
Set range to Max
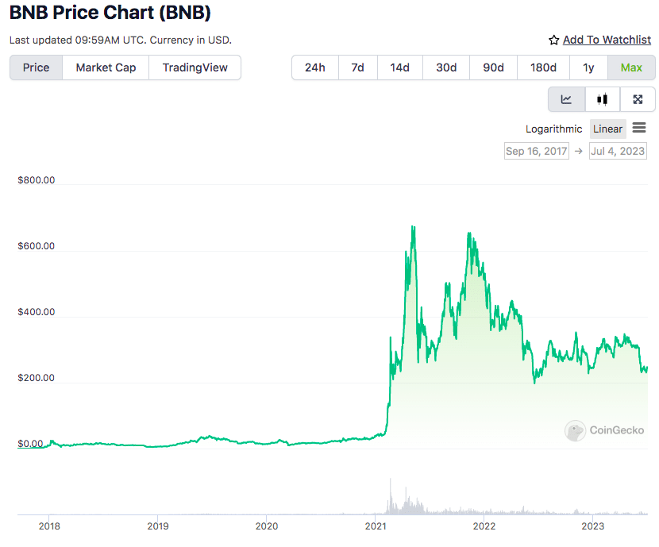point(631,67)
